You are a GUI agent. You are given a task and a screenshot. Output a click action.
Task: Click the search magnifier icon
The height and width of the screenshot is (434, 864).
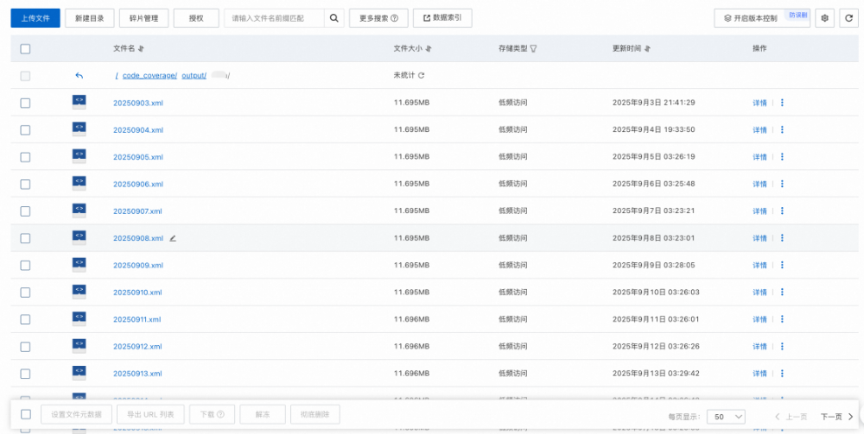coord(334,18)
